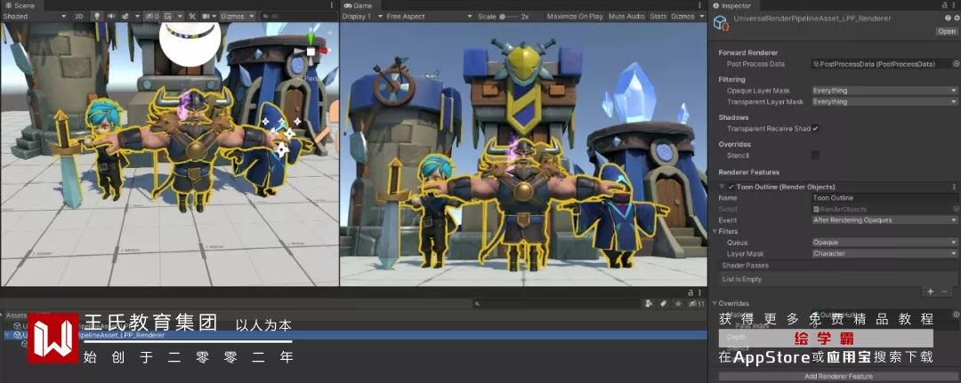Toggle Mute Audio in Game view
Image resolution: width=961 pixels, height=383 pixels.
[x=626, y=17]
